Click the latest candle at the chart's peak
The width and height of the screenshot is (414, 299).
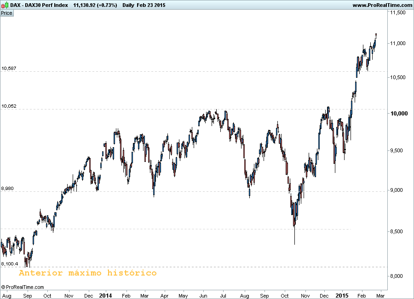pos(376,34)
